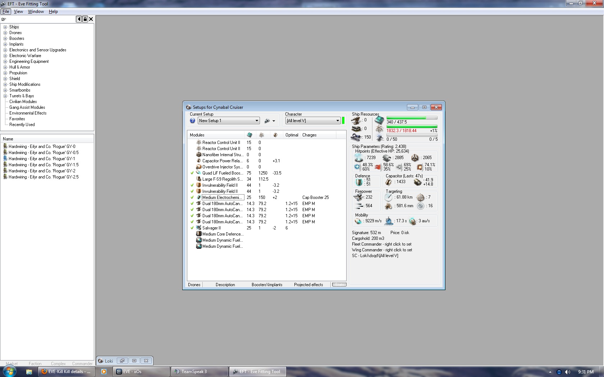Screen dimensions: 604x377
Task: Toggle the third Dual 180mm AutoCannon checkmark
Action: [x=192, y=216]
